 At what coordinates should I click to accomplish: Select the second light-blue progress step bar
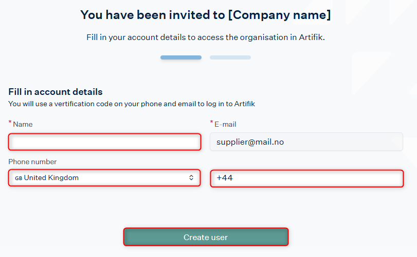tap(230, 57)
